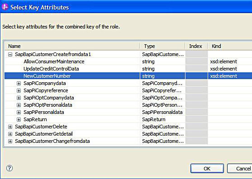Select the UpdateCreditControlData attribute row
The width and height of the screenshot is (252, 179).
click(128, 69)
